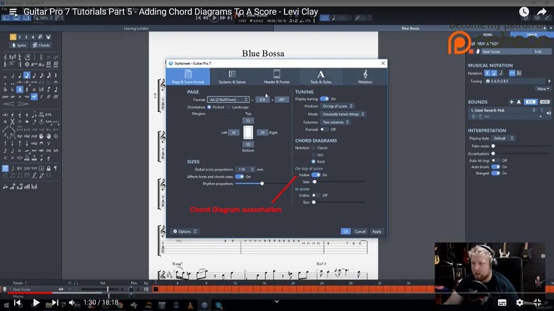Switch to SONG tab in inspector
The image size is (554, 311).
coord(488,35)
